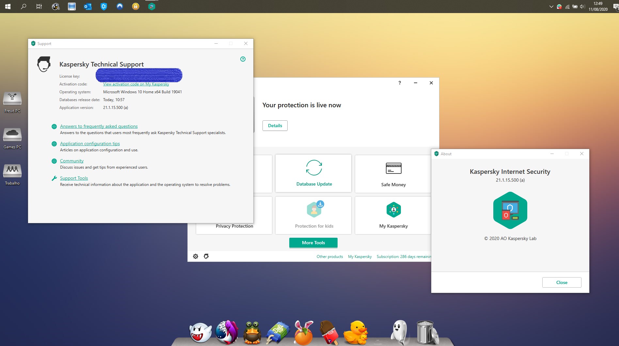Click the application version 21.1.15.500 (a) in Support
The width and height of the screenshot is (619, 346).
pos(116,108)
